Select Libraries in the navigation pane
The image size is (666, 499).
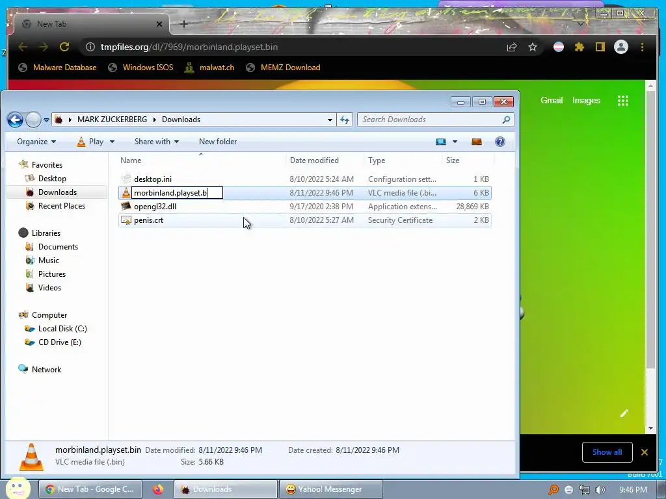tap(46, 233)
